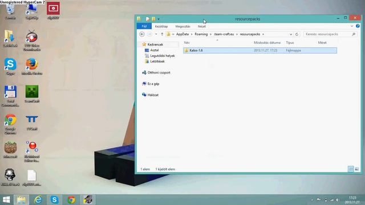
Task: Open the red screen recorder clip icon
Action: (x=53, y=11)
